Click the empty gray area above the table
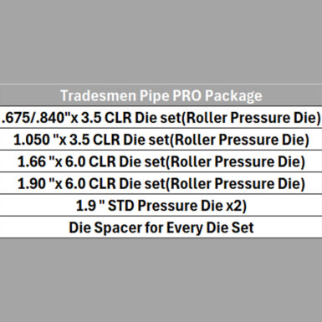This screenshot has height=322, width=322. [161, 42]
